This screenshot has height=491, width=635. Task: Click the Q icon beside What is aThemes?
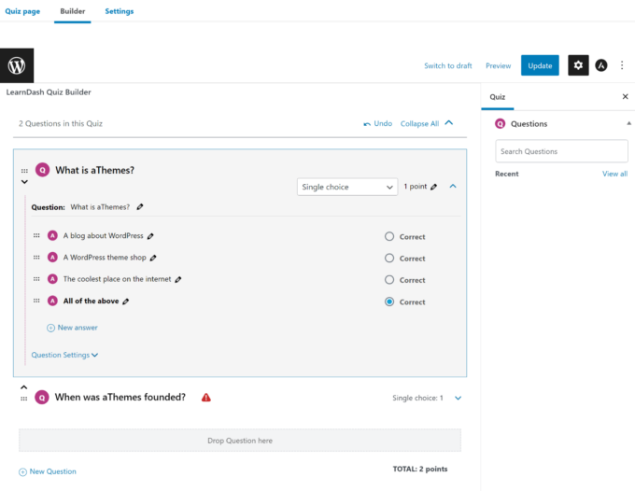(43, 170)
